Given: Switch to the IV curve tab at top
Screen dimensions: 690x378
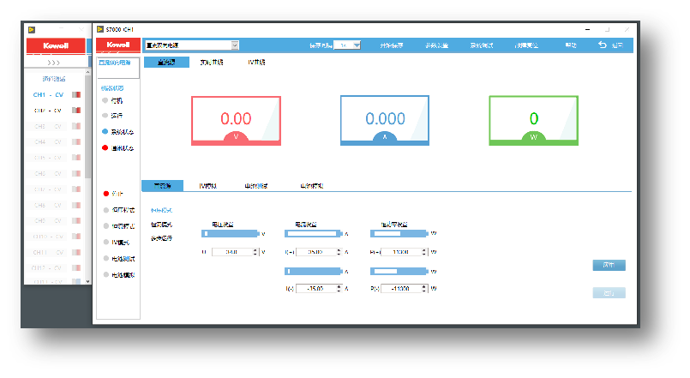Looking at the screenshot, I should [256, 63].
